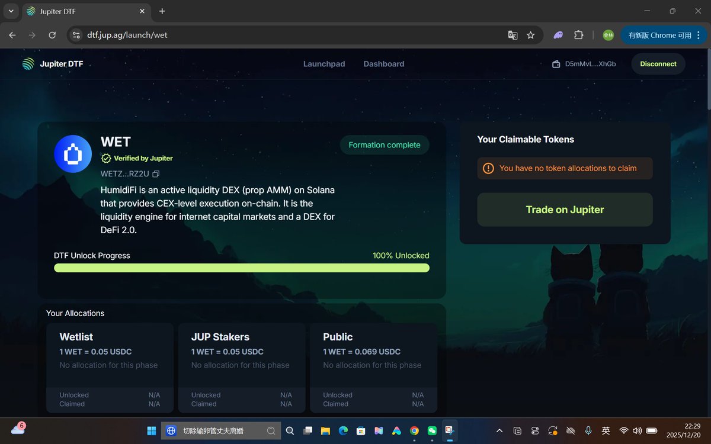Open the weather widget on taskbar
This screenshot has height=444, width=711.
(18, 429)
